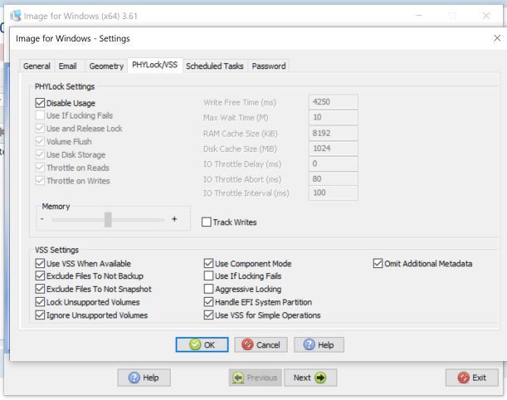The width and height of the screenshot is (507, 400).
Task: Click the green checkmark OK button
Action: [x=202, y=344]
